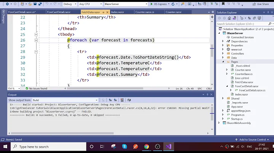
Task: Open Skype from the taskbar
Action: pos(124,147)
